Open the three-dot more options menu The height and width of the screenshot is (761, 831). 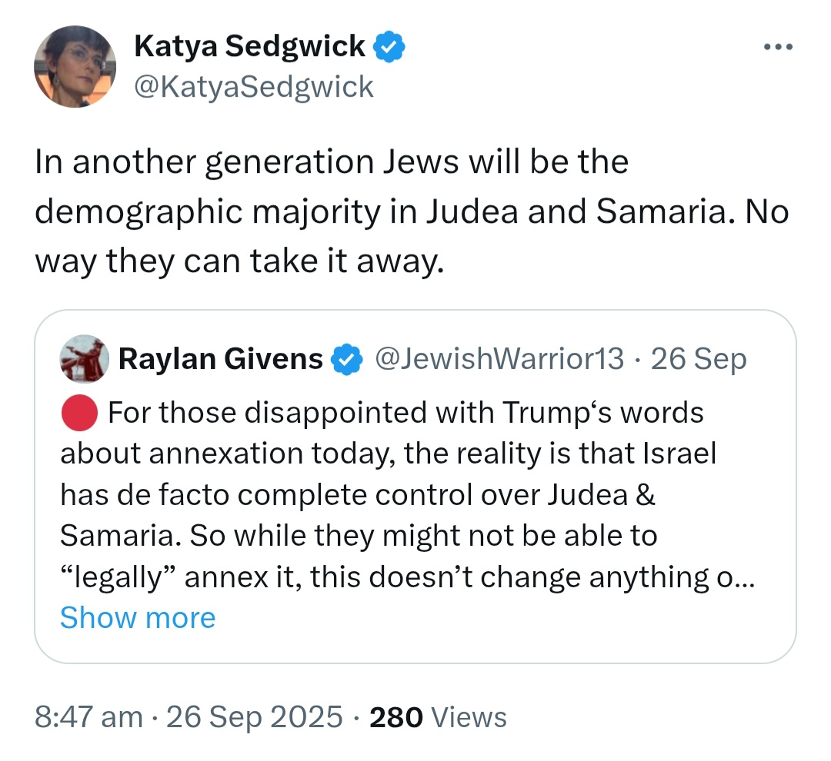(x=778, y=47)
